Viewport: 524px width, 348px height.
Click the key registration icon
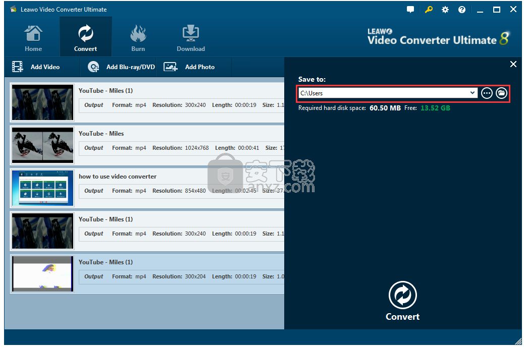point(429,10)
